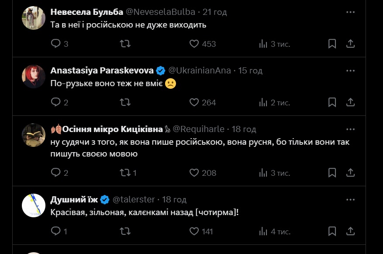Reply to Anastasiya Paraskevova's tweet
This screenshot has width=383, height=254.
(55, 102)
